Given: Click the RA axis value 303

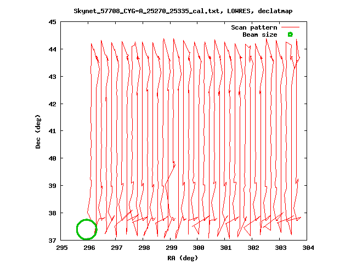Looking at the screenshot, I should 280,248.
